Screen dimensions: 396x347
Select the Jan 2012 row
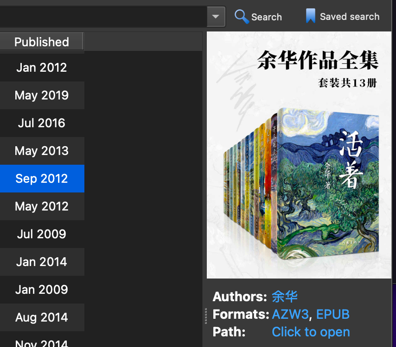(x=42, y=68)
